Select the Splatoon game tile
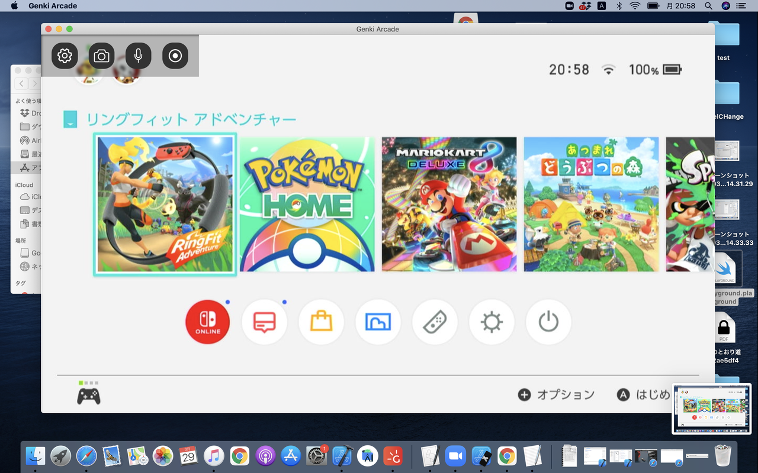The image size is (758, 473). click(690, 205)
